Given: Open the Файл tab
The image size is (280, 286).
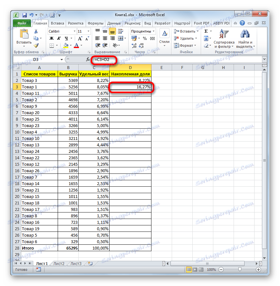Looking at the screenshot, I should coord(22,23).
